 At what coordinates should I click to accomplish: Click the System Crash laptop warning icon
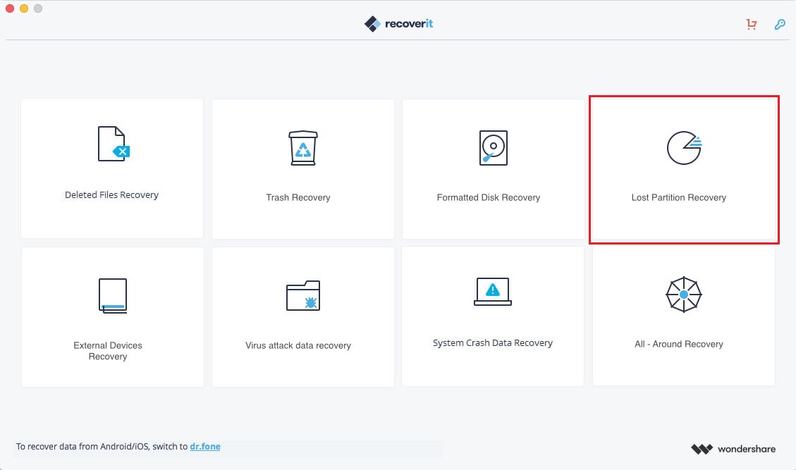click(x=492, y=291)
